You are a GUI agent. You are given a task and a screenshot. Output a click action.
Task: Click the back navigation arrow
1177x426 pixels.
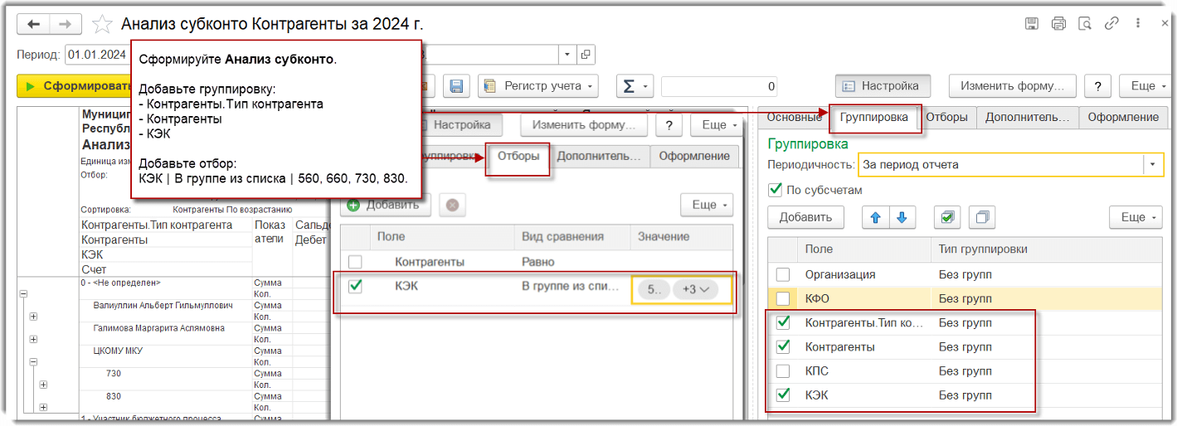coord(34,24)
